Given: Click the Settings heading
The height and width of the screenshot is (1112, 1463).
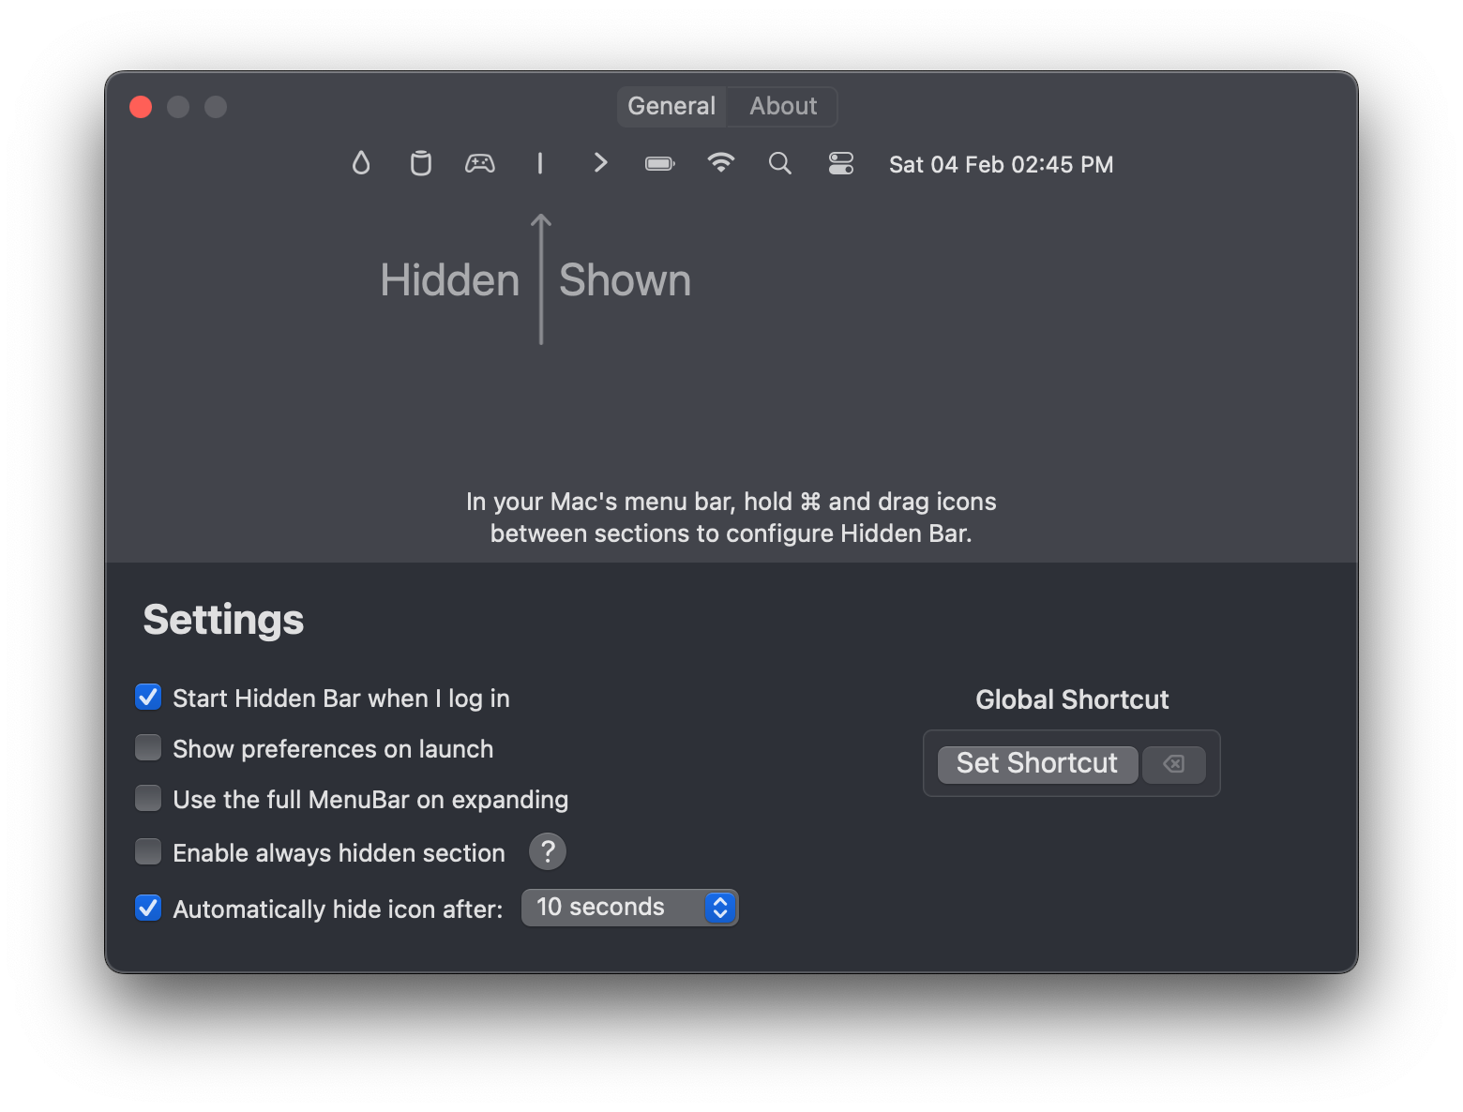Looking at the screenshot, I should coord(223,620).
